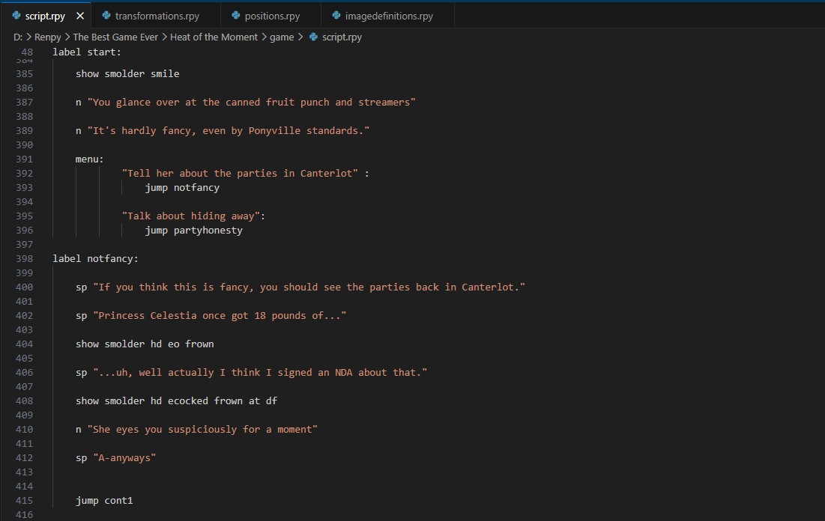Click line number 406
The height and width of the screenshot is (521, 825).
(x=24, y=372)
